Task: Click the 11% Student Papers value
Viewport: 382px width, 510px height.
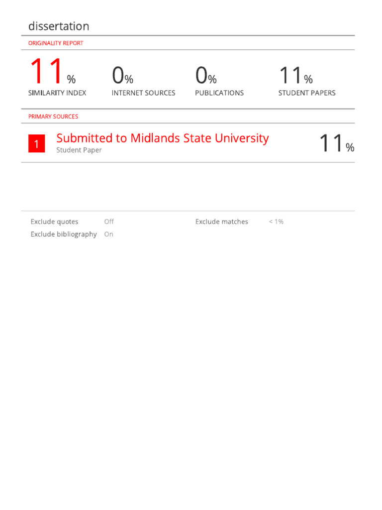Action: click(x=295, y=76)
